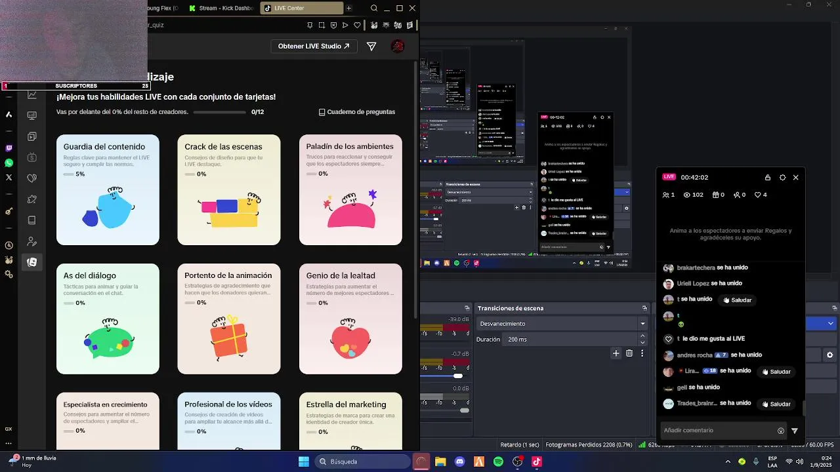Click Saludar next to Trades_brainr join message

pyautogui.click(x=776, y=404)
